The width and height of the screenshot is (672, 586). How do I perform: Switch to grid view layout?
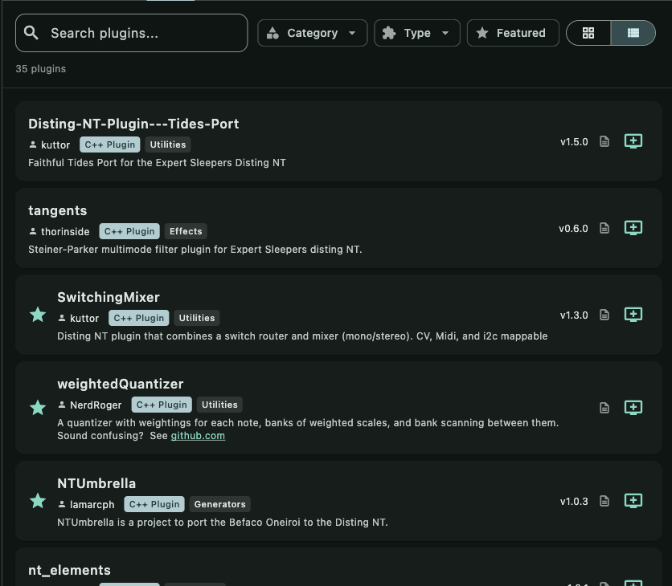click(x=588, y=33)
